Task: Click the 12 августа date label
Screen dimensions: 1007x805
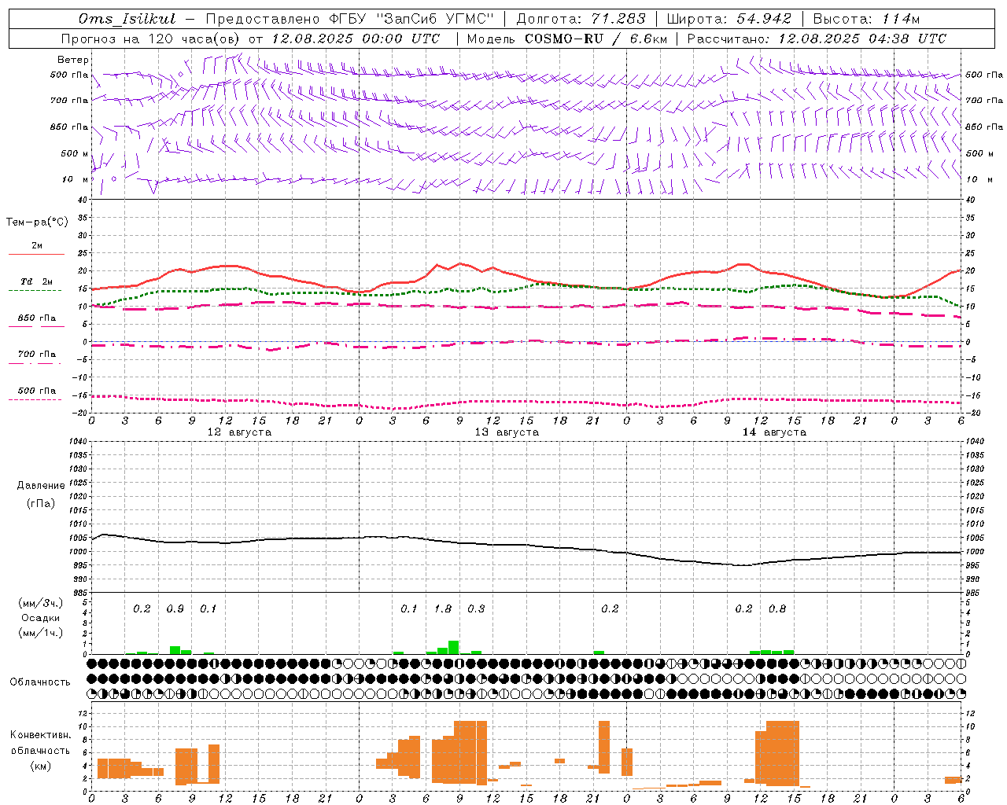Action: [239, 432]
